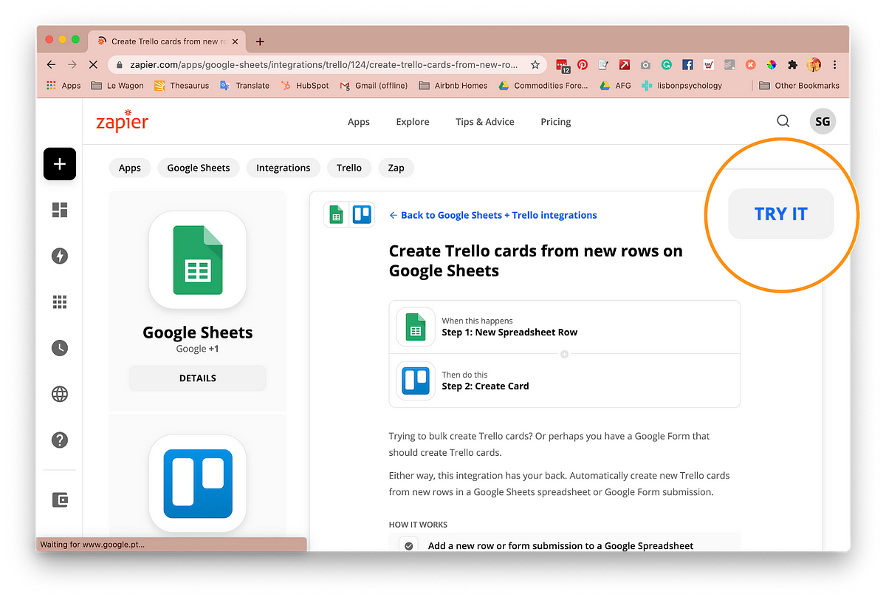Image resolution: width=886 pixels, height=600 pixels.
Task: Open Tips & Advice header menu
Action: 485,122
